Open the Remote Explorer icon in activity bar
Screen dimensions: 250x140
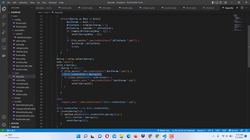tap(4, 48)
